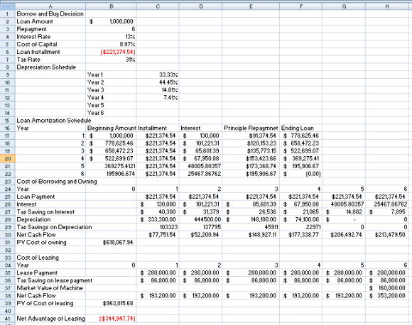
Task: Select column F header
Action: [x=301, y=6]
